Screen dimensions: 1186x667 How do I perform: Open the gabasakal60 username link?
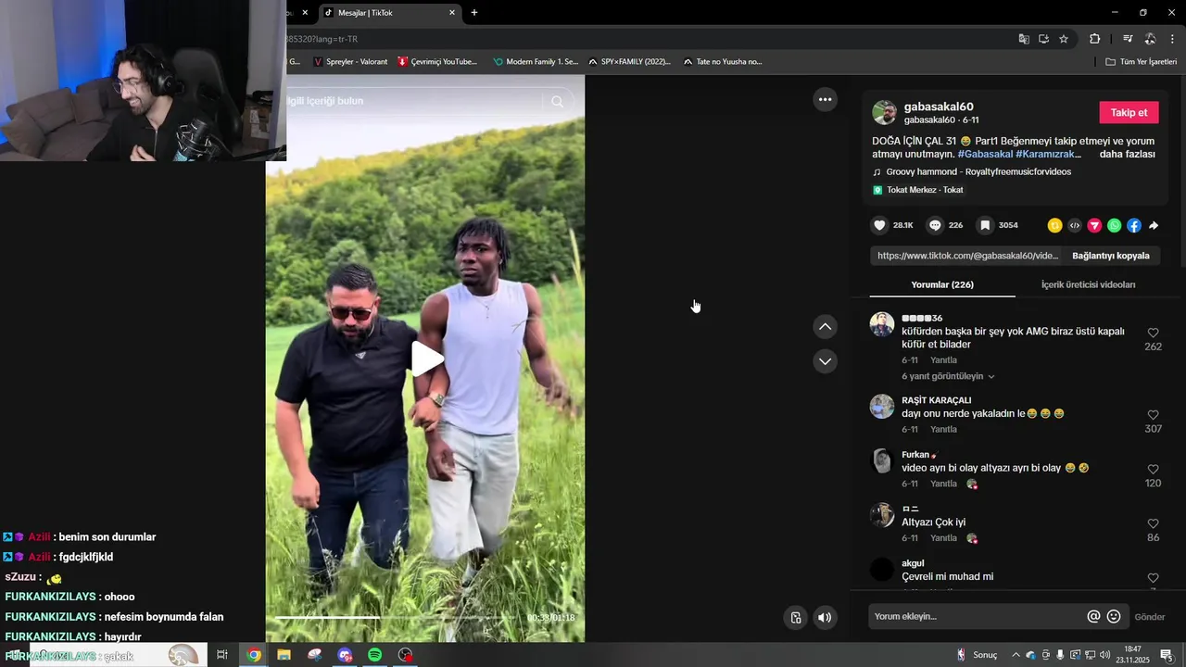(939, 107)
